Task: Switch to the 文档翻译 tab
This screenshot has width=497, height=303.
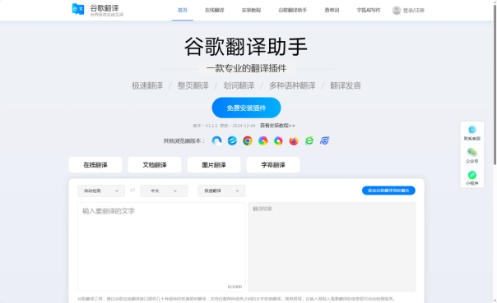Action: click(x=155, y=165)
